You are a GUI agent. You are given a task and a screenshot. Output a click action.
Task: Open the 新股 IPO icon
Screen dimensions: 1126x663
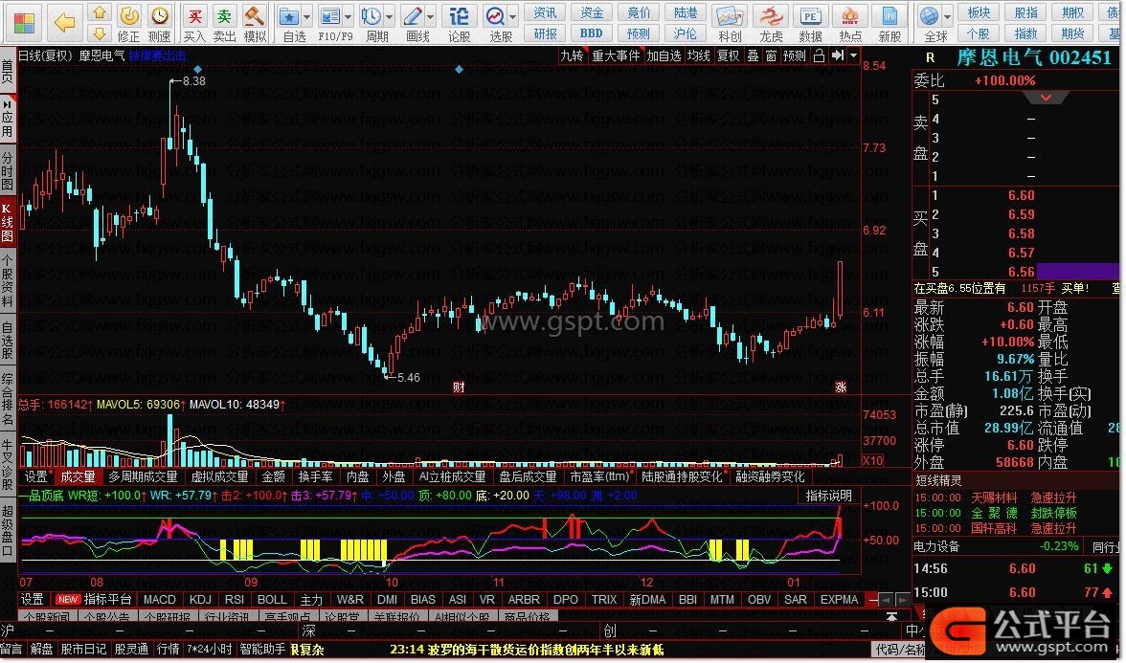tap(890, 22)
